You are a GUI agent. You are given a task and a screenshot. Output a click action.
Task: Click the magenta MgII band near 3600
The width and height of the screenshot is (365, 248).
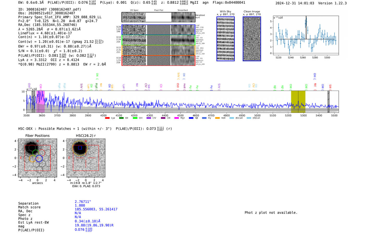click(40, 101)
